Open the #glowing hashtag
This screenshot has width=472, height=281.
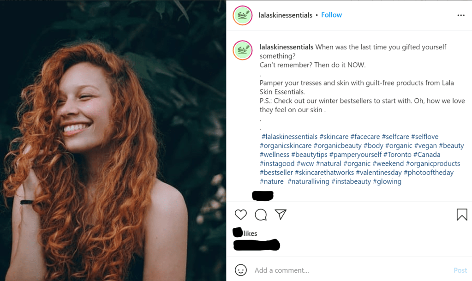pyautogui.click(x=387, y=181)
